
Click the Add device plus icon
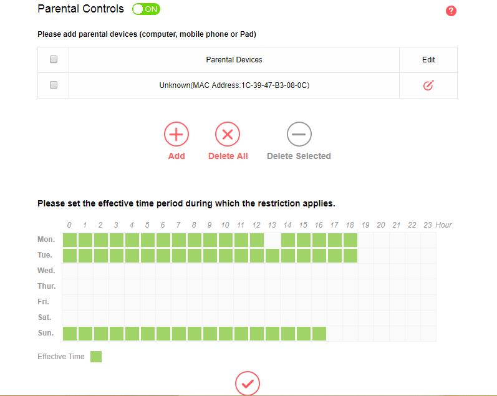176,134
